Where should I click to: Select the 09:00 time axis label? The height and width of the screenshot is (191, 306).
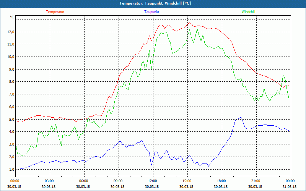tap(118, 181)
